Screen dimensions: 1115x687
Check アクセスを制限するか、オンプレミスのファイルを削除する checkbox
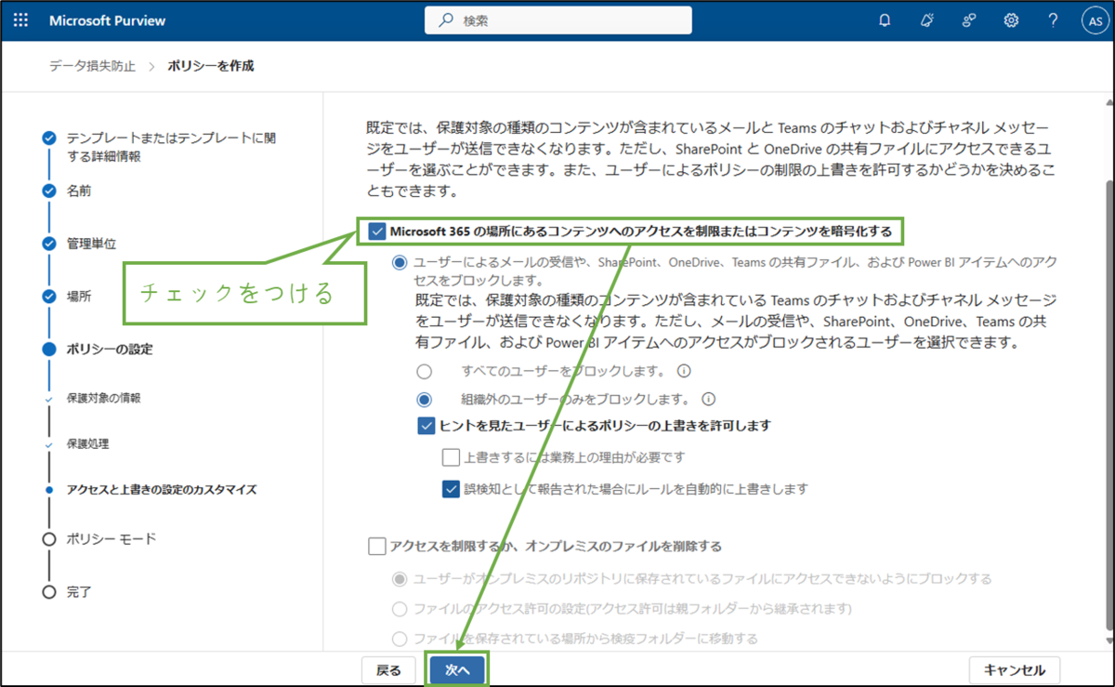377,547
